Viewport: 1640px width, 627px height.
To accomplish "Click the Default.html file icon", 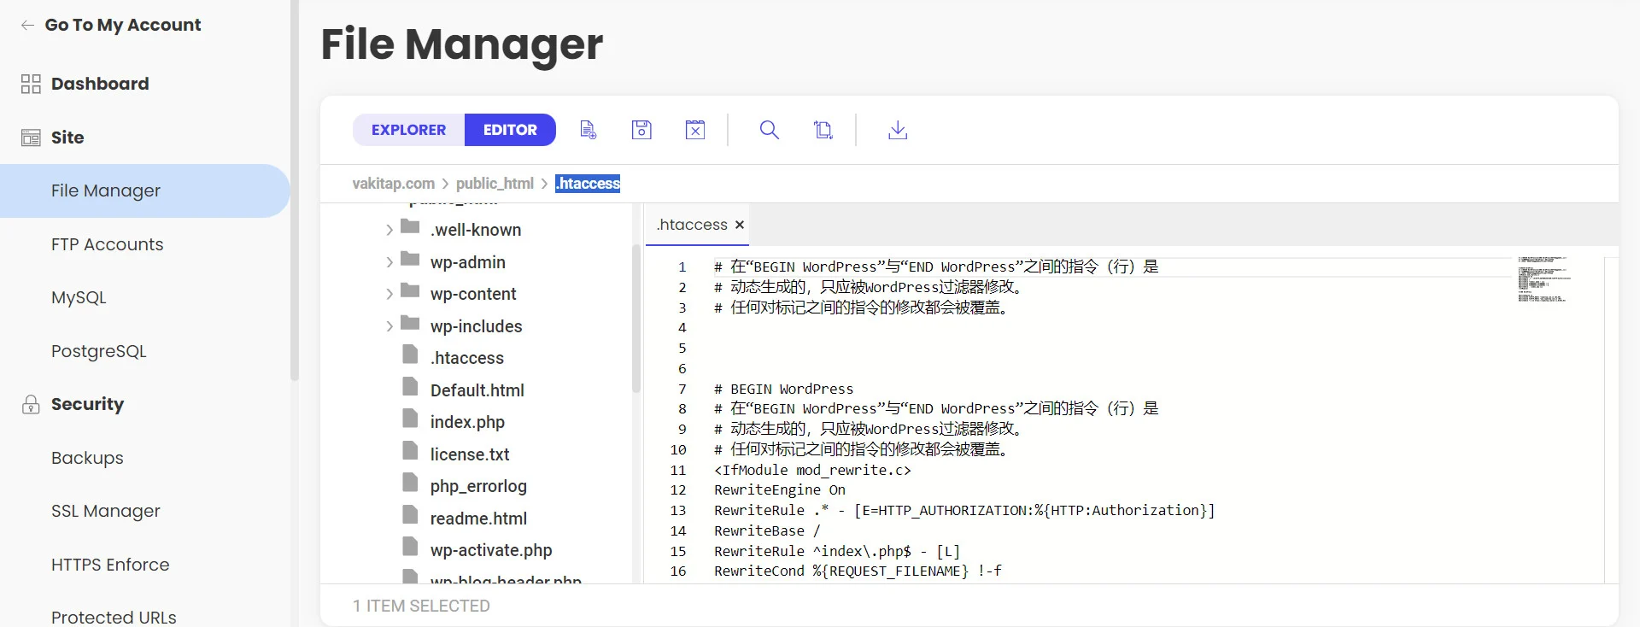I will pos(411,387).
